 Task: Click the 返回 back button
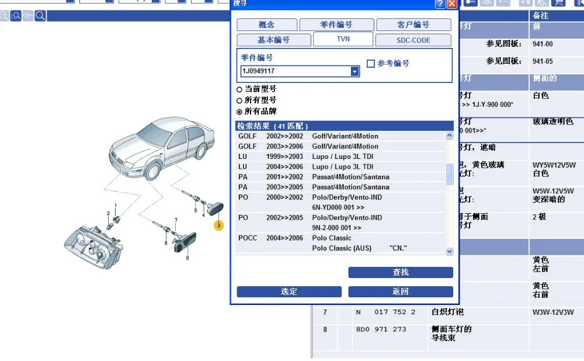click(x=401, y=291)
